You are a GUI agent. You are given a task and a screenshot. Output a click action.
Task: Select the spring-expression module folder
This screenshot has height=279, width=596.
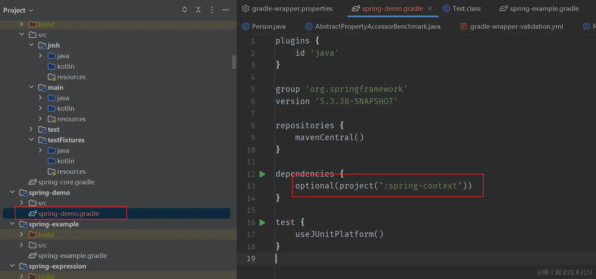[53, 266]
